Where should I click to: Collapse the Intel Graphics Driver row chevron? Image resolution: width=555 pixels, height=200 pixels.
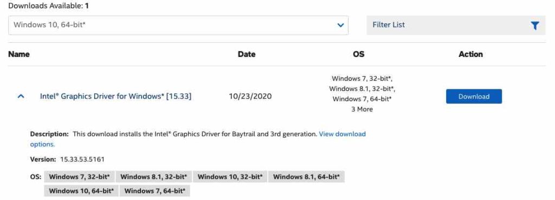21,96
